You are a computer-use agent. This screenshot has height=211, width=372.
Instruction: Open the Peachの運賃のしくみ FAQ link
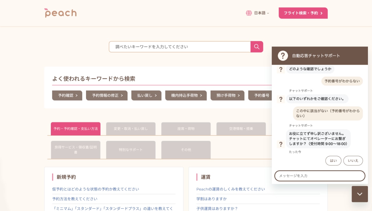click(x=231, y=189)
